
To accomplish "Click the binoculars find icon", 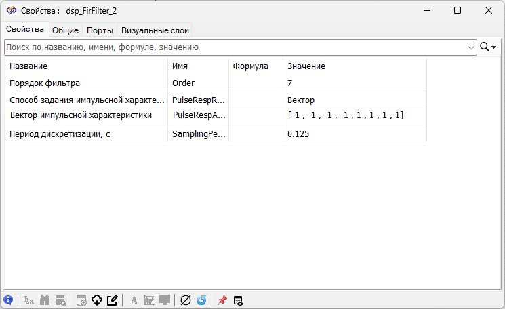I will (45, 300).
